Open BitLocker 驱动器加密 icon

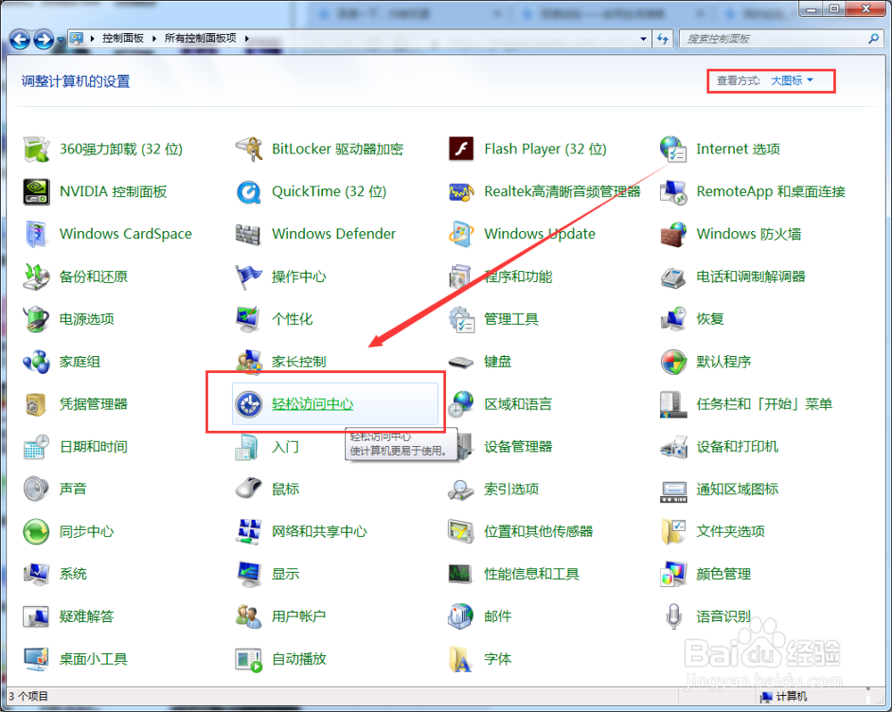(x=249, y=149)
